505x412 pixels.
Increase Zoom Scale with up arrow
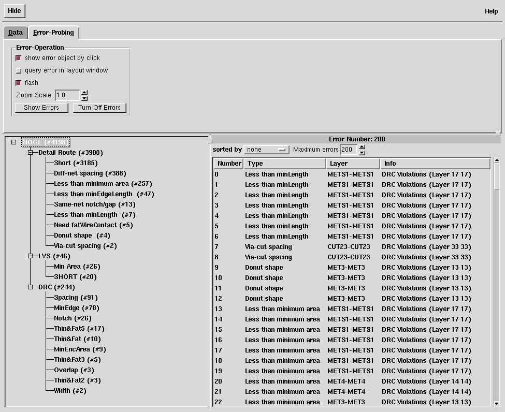[x=85, y=93]
